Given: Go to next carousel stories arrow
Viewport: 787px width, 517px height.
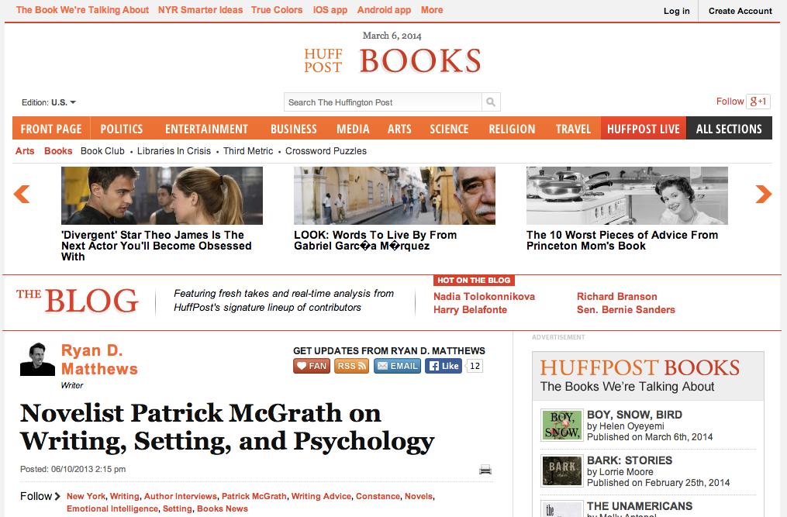Looking at the screenshot, I should click(764, 194).
